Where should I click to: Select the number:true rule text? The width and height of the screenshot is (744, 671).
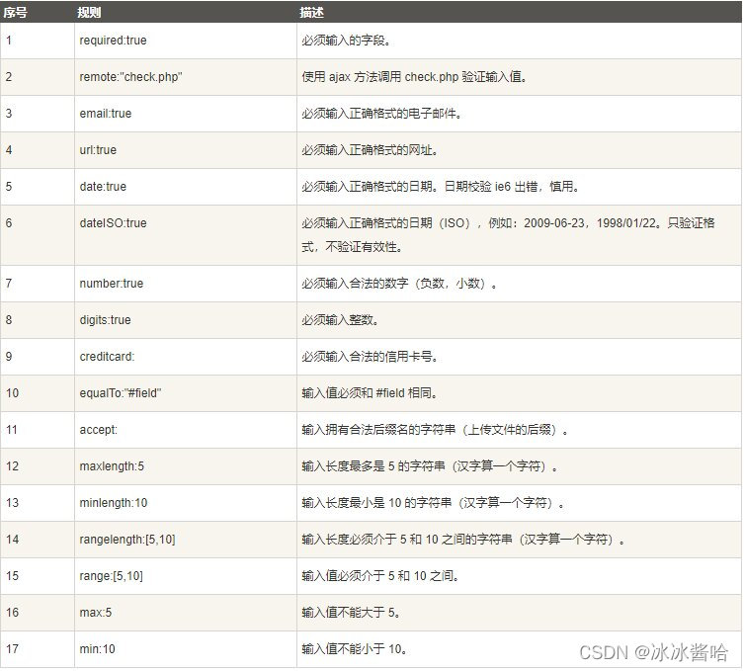(x=112, y=284)
